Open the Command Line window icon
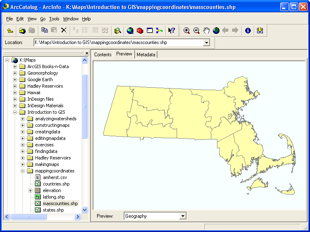310x232 pixels. [x=150, y=30]
